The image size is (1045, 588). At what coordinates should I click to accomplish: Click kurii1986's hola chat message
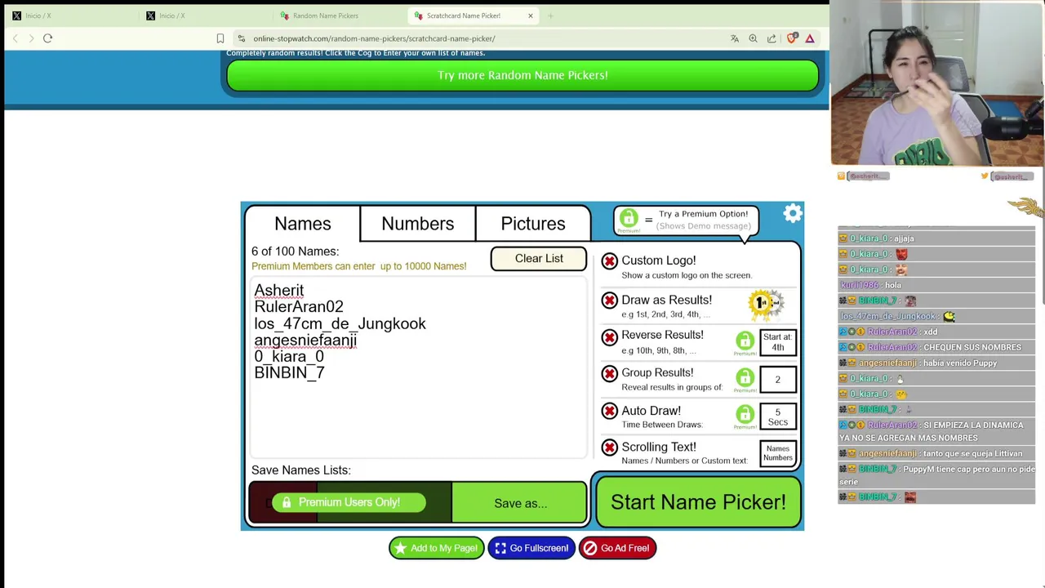click(936, 285)
